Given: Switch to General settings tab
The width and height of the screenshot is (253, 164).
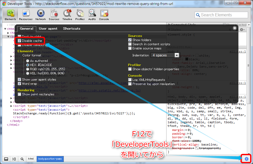Looking at the screenshot, I should coord(27,29).
